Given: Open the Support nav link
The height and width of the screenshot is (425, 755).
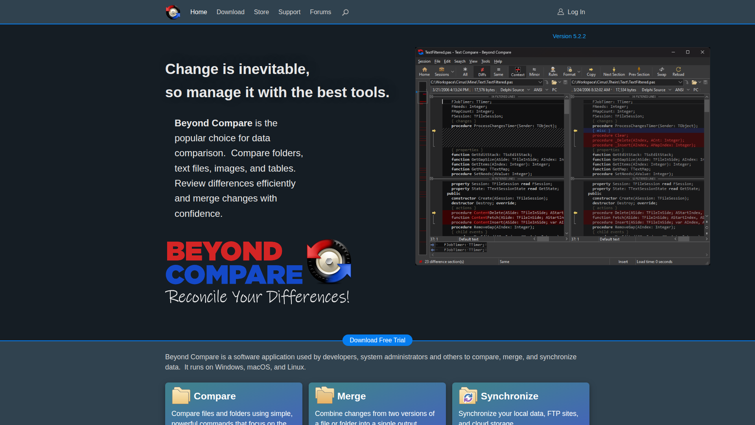Looking at the screenshot, I should (x=289, y=12).
